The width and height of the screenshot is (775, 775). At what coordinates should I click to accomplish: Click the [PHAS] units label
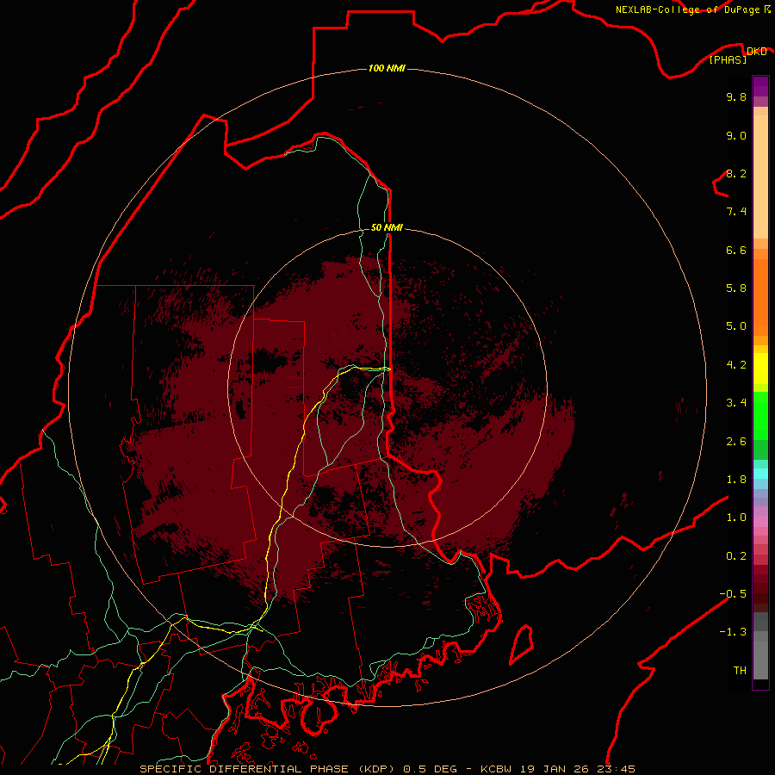click(x=728, y=59)
